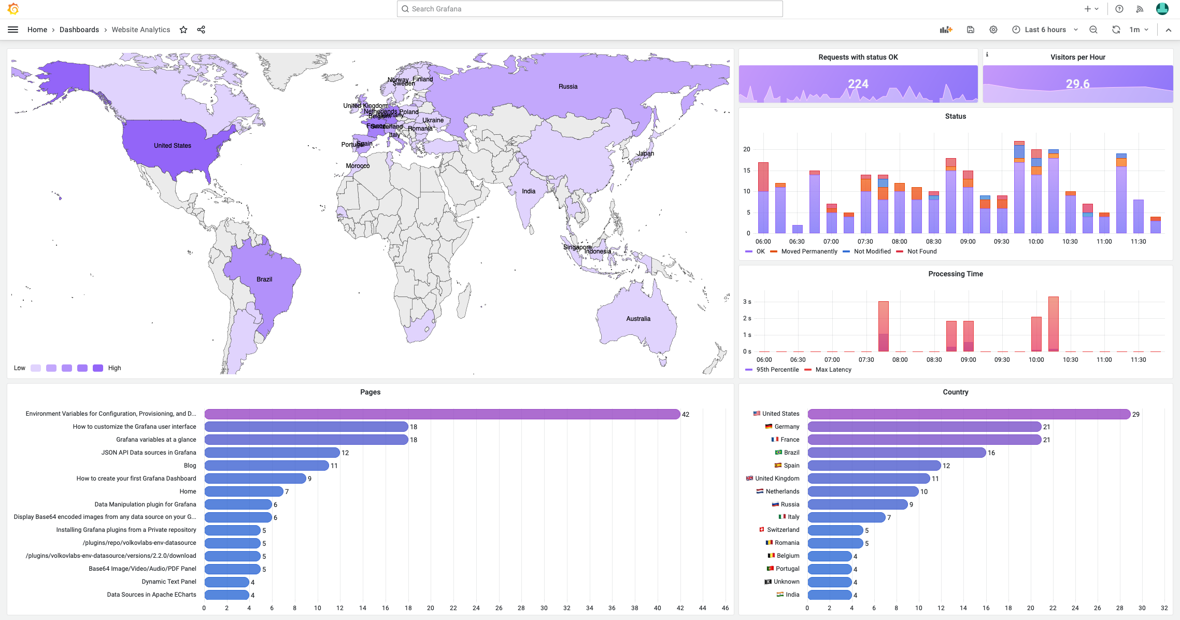Go to Dashboards breadcrumb
The width and height of the screenshot is (1180, 620).
[79, 30]
